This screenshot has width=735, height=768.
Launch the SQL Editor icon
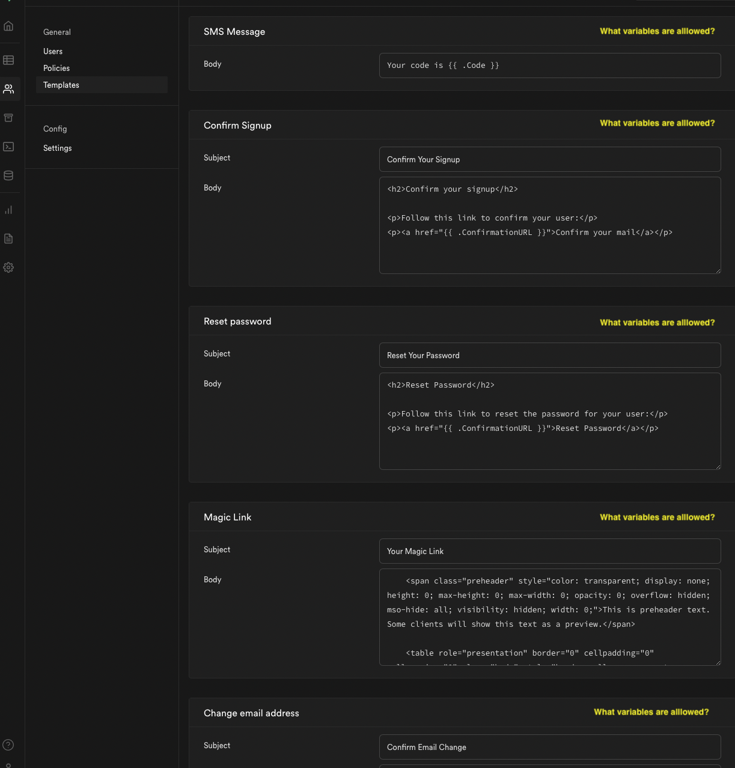8,147
